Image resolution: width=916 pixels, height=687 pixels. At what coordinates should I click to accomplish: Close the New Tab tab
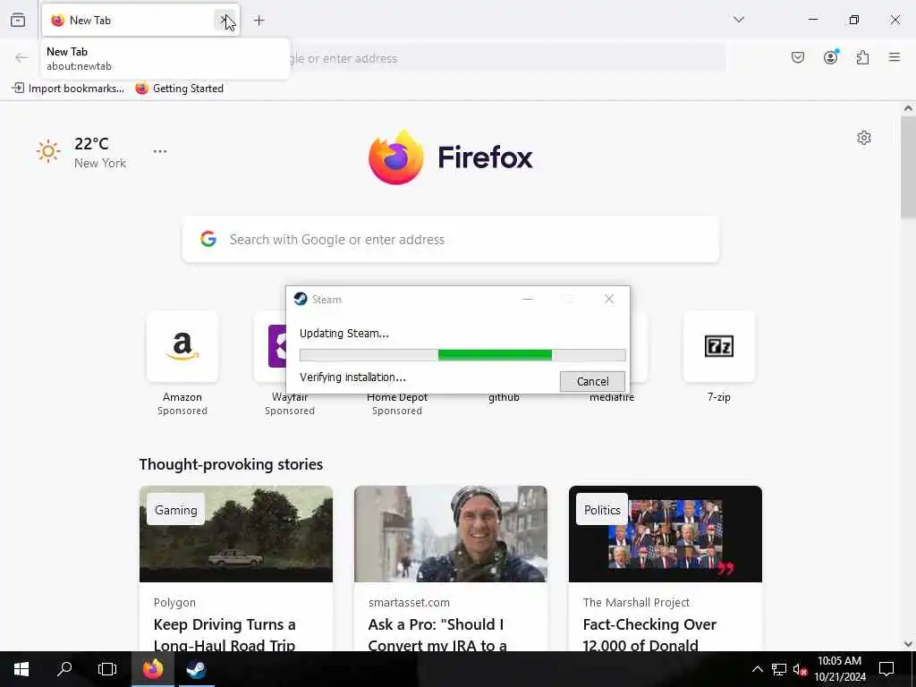pyautogui.click(x=225, y=20)
